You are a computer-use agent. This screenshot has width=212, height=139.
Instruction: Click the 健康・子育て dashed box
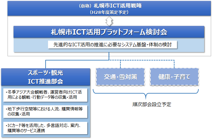pyautogui.click(x=174, y=77)
